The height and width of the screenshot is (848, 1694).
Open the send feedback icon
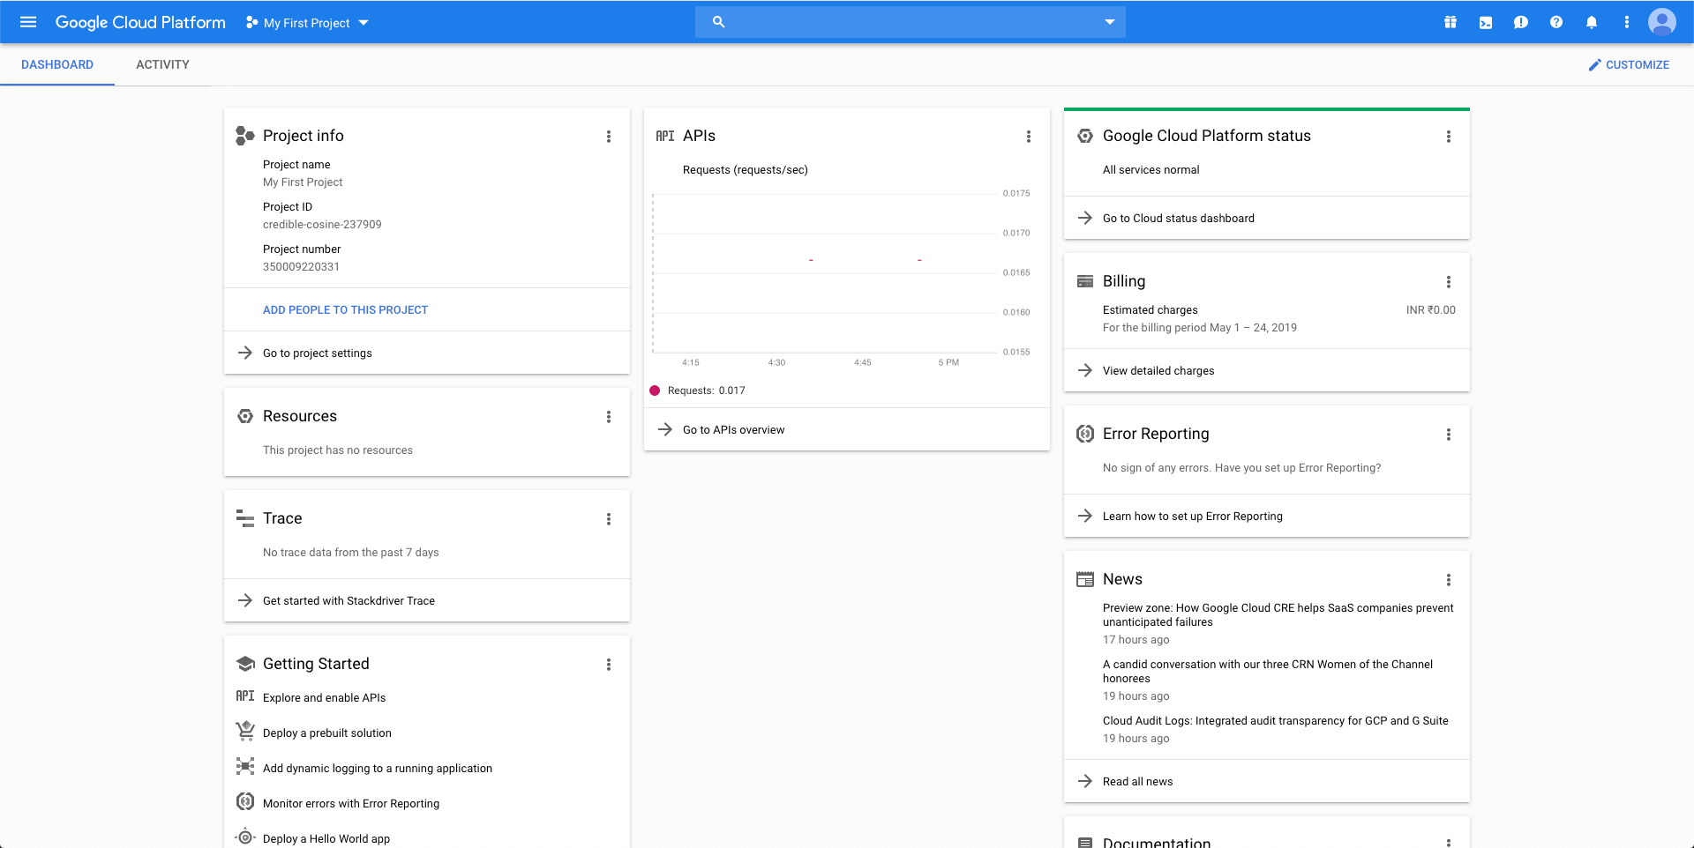coord(1521,22)
